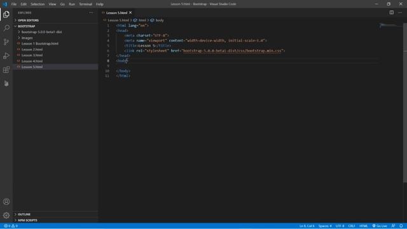Open the notifications bell icon
The width and height of the screenshot is (407, 229).
tap(401, 226)
